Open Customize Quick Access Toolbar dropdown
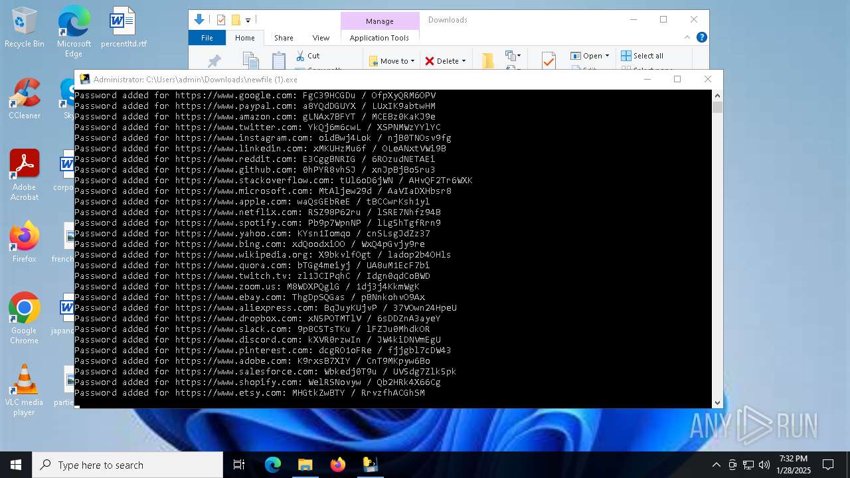Image resolution: width=850 pixels, height=478 pixels. (248, 21)
